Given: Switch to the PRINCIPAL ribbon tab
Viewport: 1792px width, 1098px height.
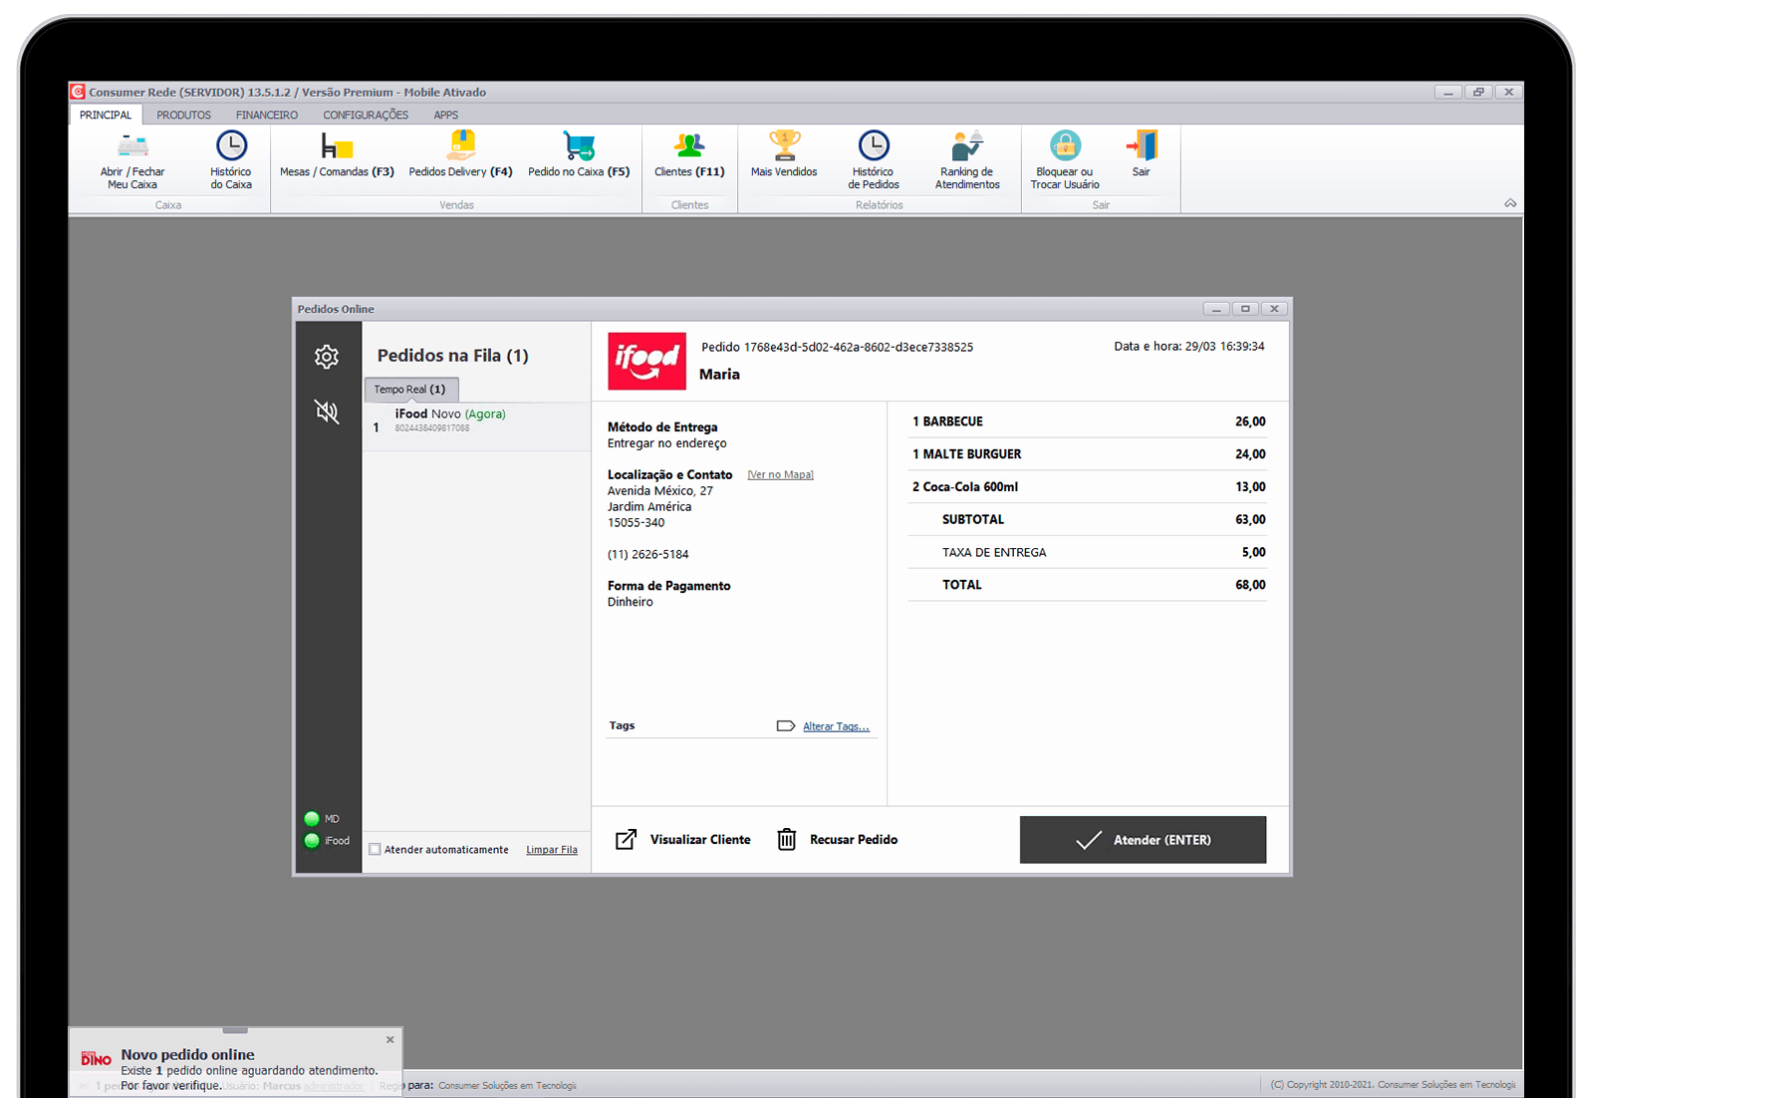Looking at the screenshot, I should click(106, 115).
